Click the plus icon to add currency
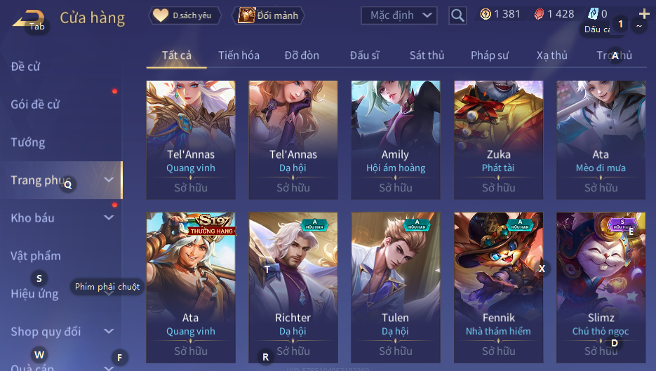 point(644,14)
